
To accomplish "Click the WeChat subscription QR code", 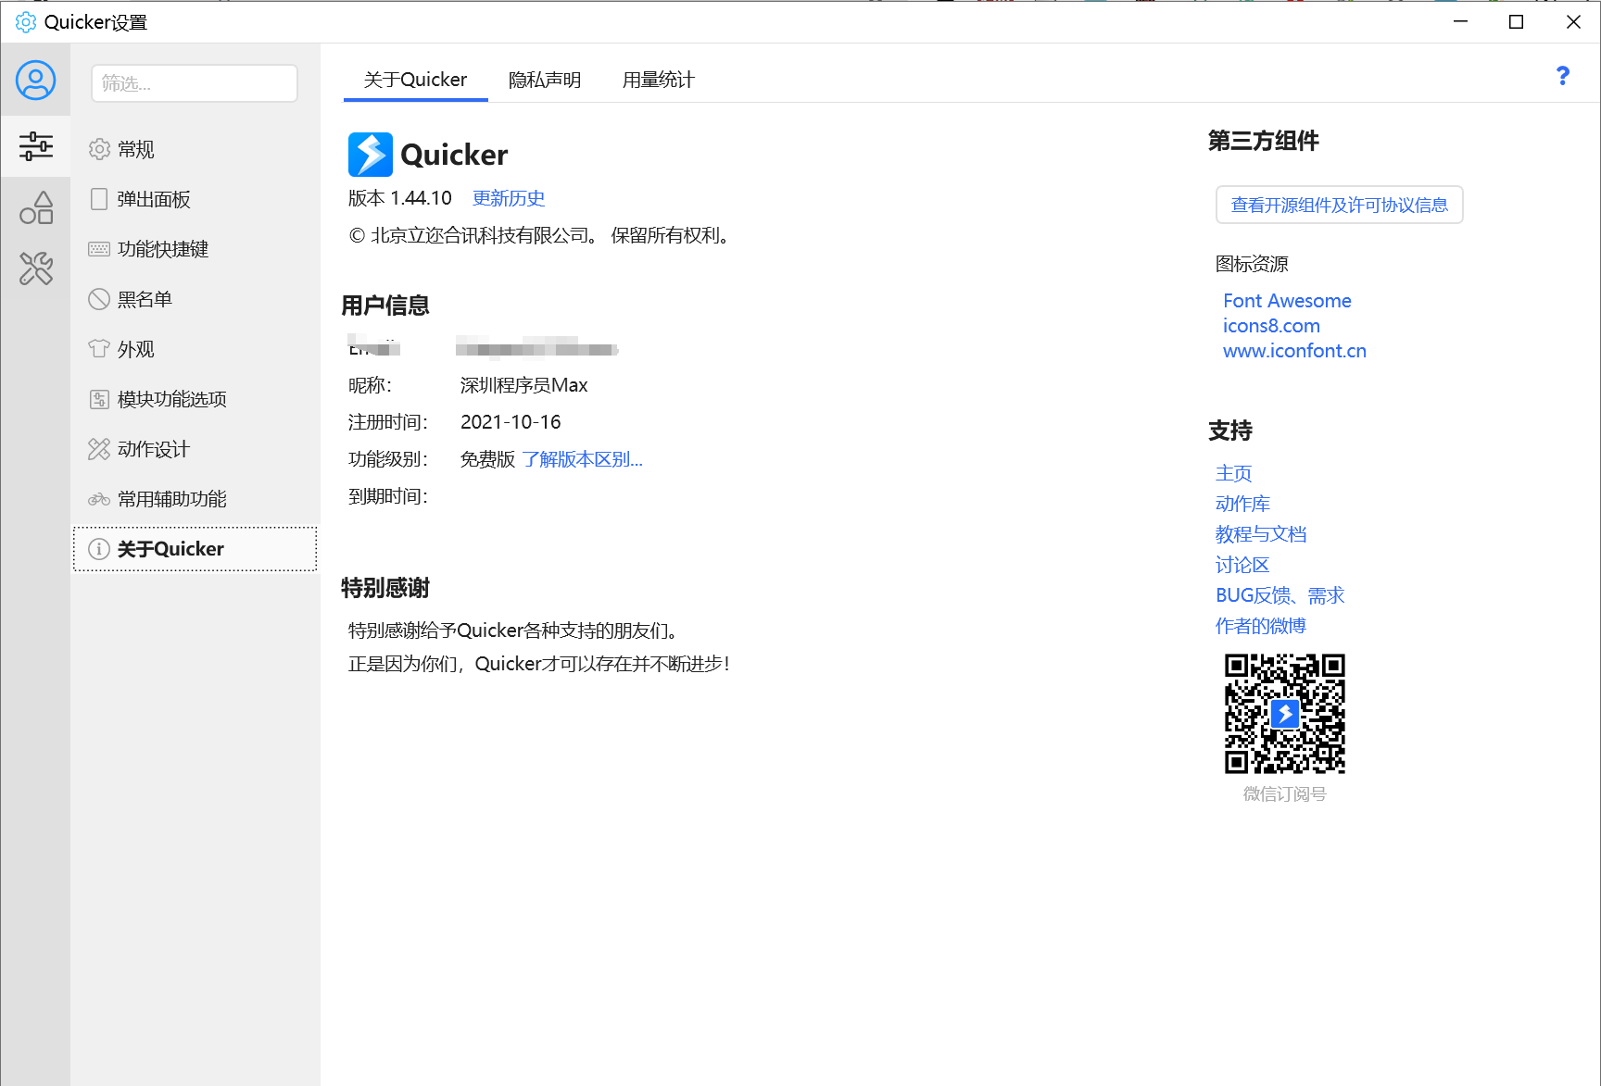I will pyautogui.click(x=1284, y=714).
